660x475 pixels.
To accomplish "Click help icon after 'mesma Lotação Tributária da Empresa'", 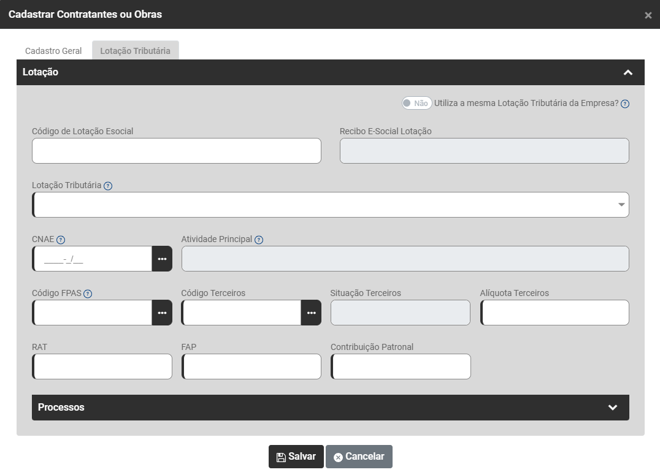I will (x=625, y=104).
